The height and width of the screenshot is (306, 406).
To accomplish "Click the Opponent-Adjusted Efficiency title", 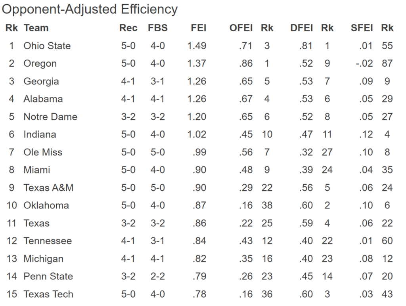I will tap(90, 10).
